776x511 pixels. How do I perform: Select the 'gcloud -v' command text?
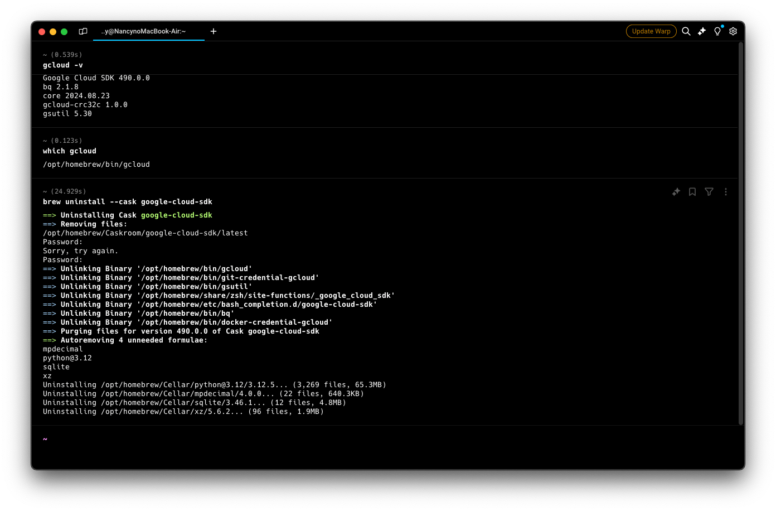click(63, 65)
